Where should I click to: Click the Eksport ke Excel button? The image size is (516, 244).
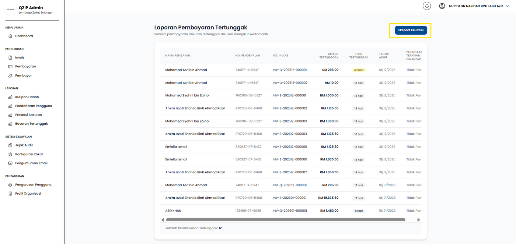pyautogui.click(x=411, y=30)
